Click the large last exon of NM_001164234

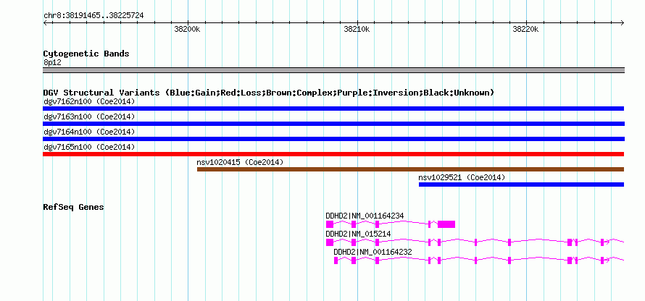coord(446,224)
